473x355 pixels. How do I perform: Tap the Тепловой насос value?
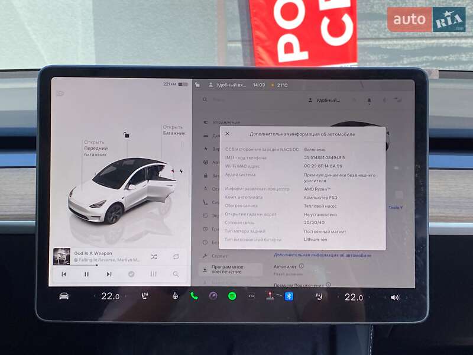click(x=320, y=206)
